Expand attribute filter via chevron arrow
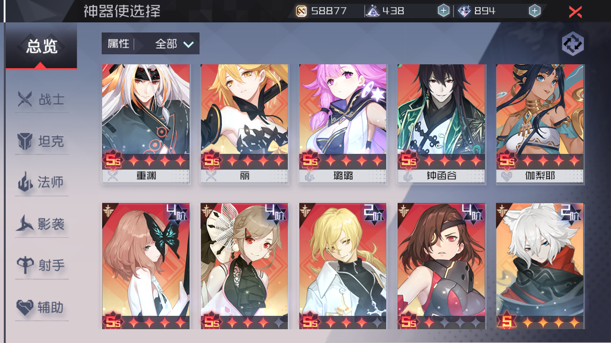 (x=189, y=44)
